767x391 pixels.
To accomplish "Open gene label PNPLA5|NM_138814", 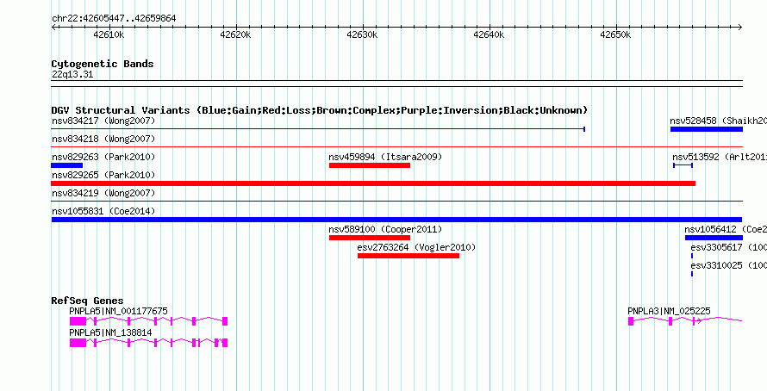I will [x=110, y=332].
